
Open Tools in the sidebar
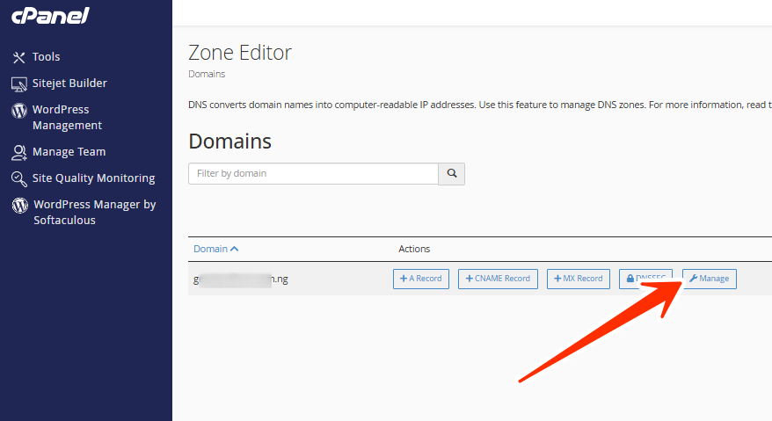[x=47, y=56]
